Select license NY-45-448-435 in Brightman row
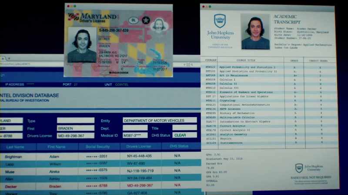Viewport: 348px width, 195px height. coord(139,156)
